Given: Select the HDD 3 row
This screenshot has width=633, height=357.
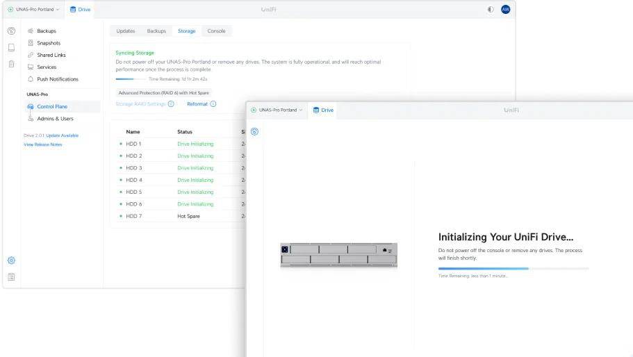Looking at the screenshot, I should [181, 168].
